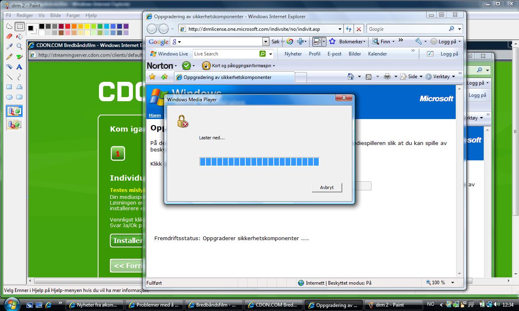Select the rectangular Select tool in Paint
The image size is (519, 311).
[19, 27]
